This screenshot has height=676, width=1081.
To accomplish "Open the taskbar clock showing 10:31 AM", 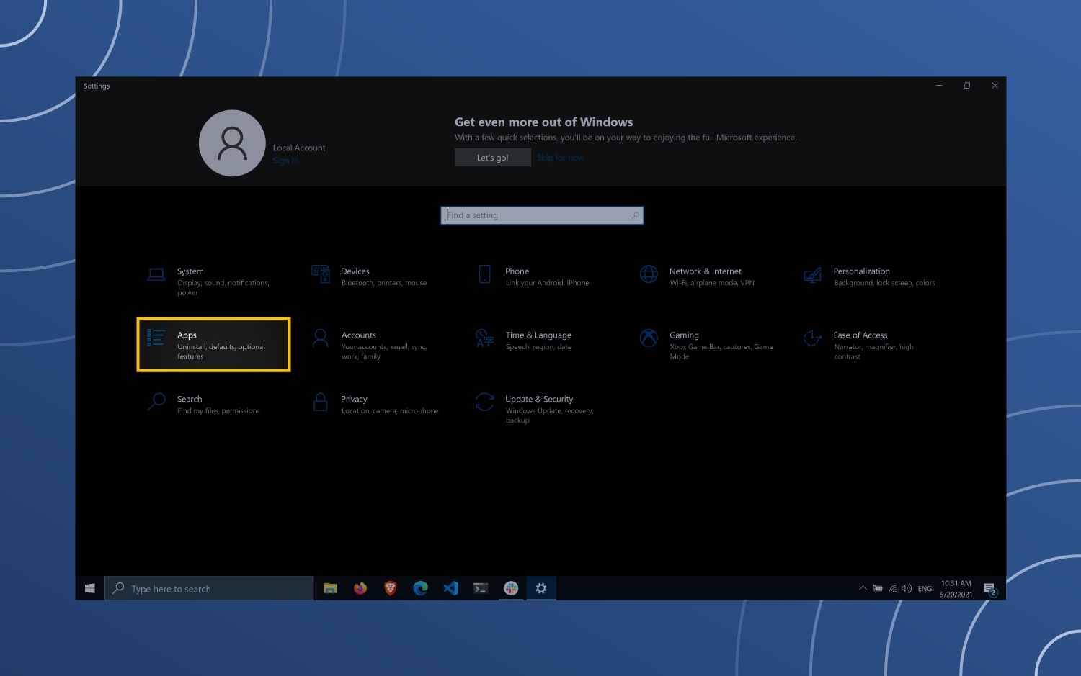I will [956, 588].
